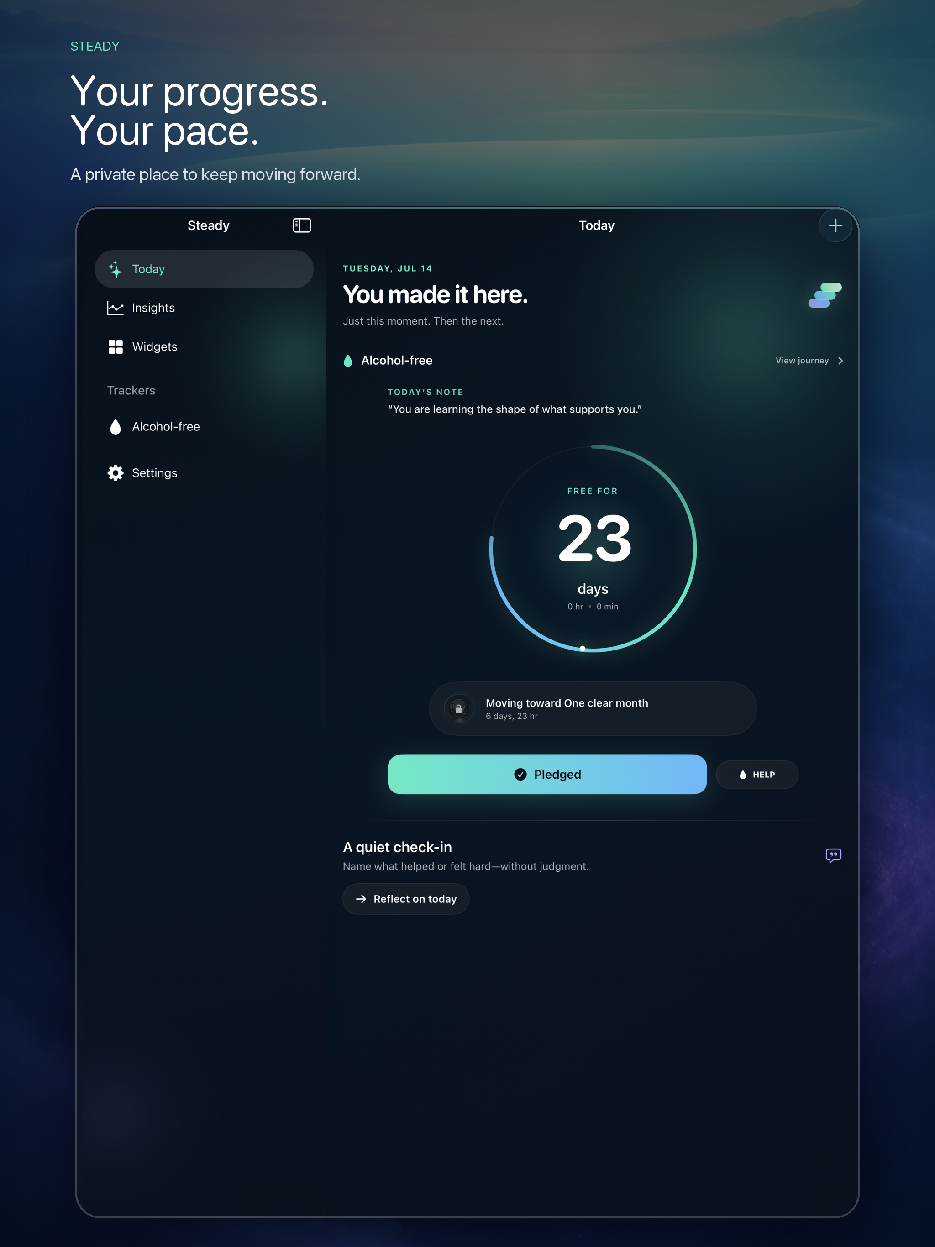Click the plus add button
Viewport: 935px width, 1247px height.
[835, 225]
